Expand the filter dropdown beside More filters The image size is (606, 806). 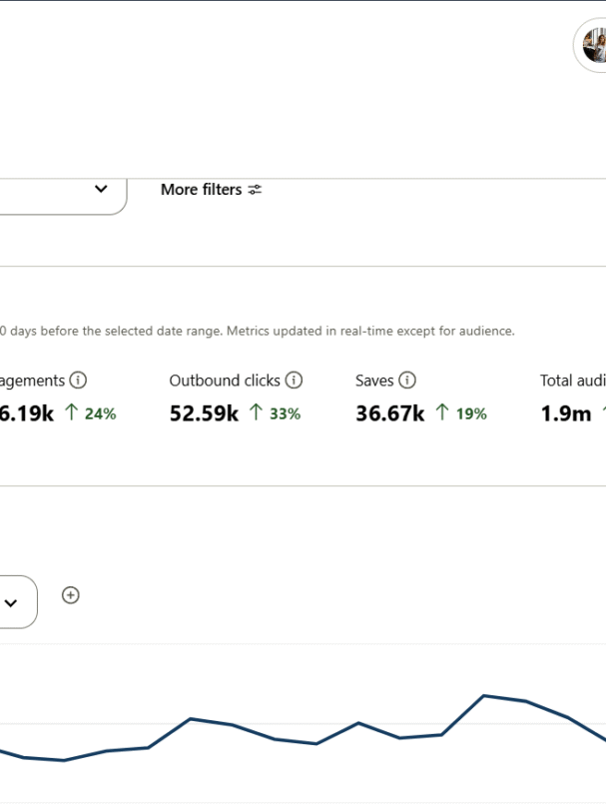[100, 190]
